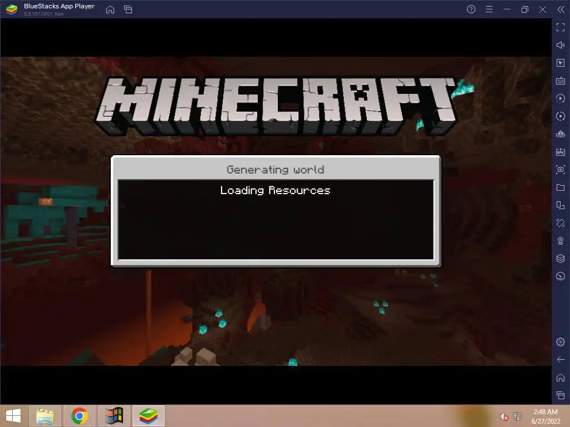The image size is (570, 427).
Task: Open media folder in sidebar
Action: [561, 187]
